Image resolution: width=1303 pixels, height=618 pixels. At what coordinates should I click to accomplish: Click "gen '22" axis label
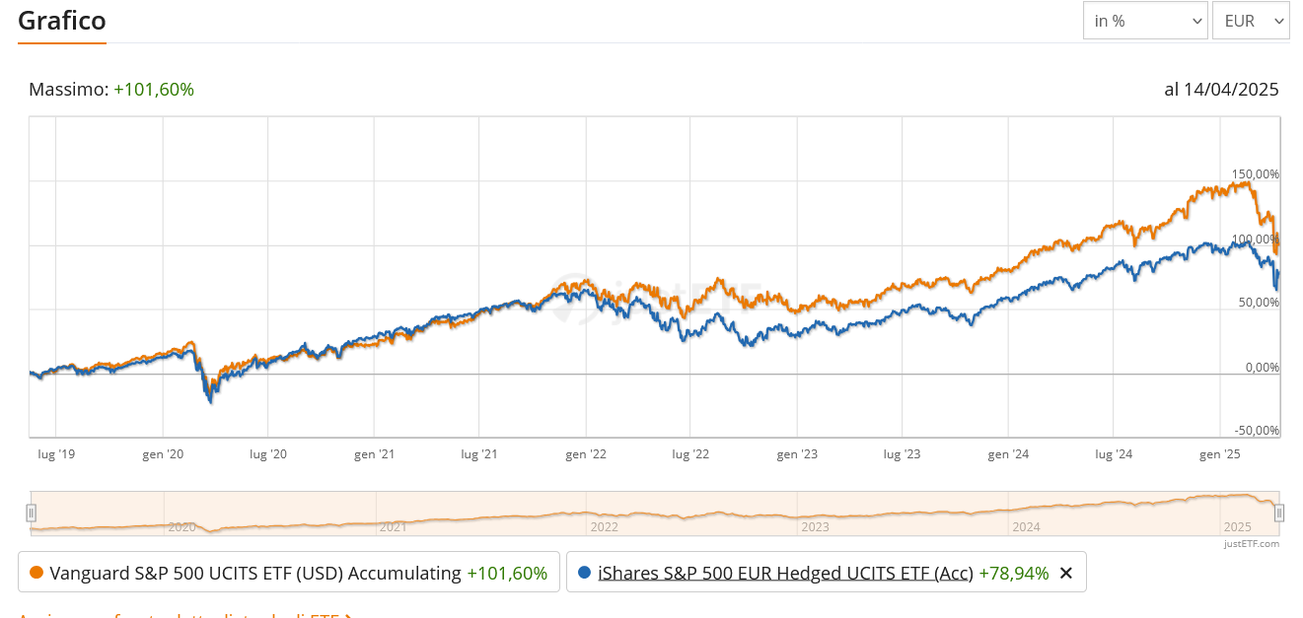tap(586, 454)
